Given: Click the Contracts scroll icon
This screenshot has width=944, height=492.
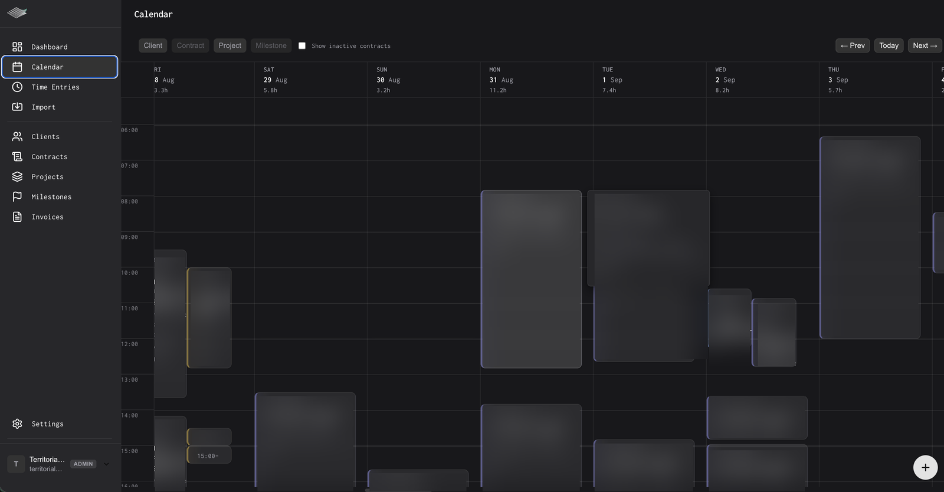Looking at the screenshot, I should (x=17, y=156).
